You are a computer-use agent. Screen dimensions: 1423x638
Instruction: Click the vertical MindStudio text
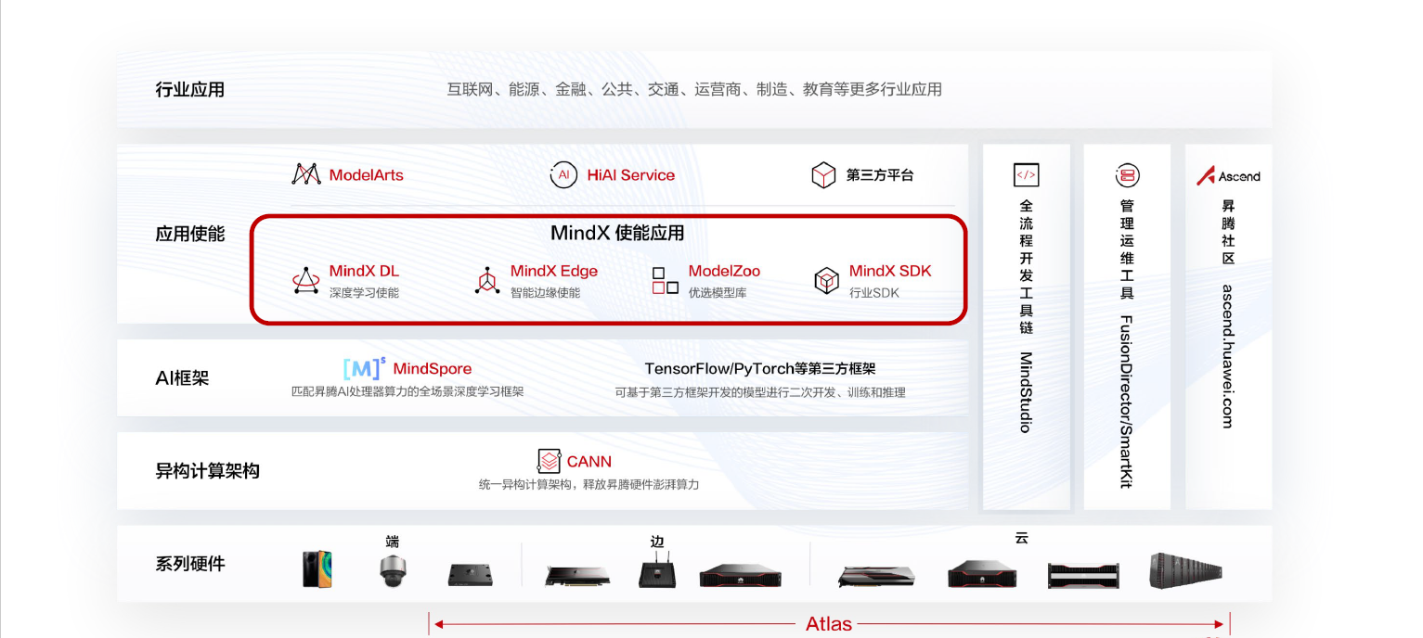click(x=1026, y=391)
